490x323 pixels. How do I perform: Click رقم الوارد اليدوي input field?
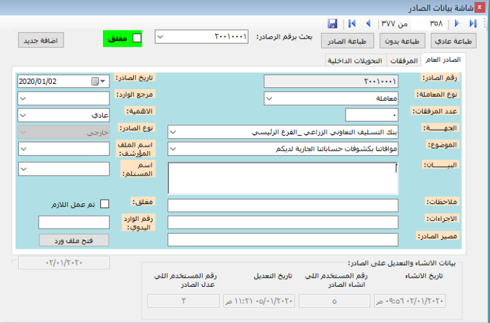(x=74, y=222)
